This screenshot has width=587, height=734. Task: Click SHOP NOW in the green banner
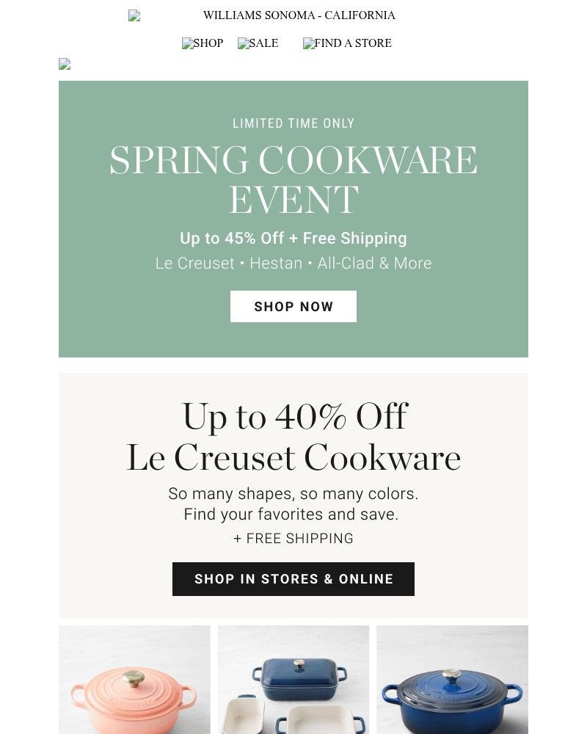pyautogui.click(x=293, y=306)
